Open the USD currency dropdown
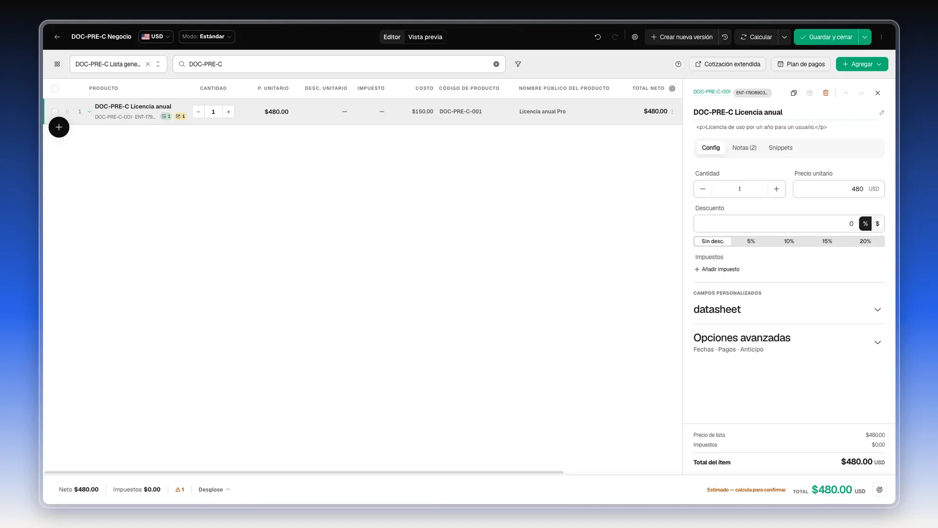The image size is (938, 528). [x=156, y=37]
